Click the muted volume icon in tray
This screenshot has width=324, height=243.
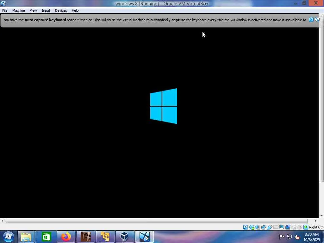point(297,237)
